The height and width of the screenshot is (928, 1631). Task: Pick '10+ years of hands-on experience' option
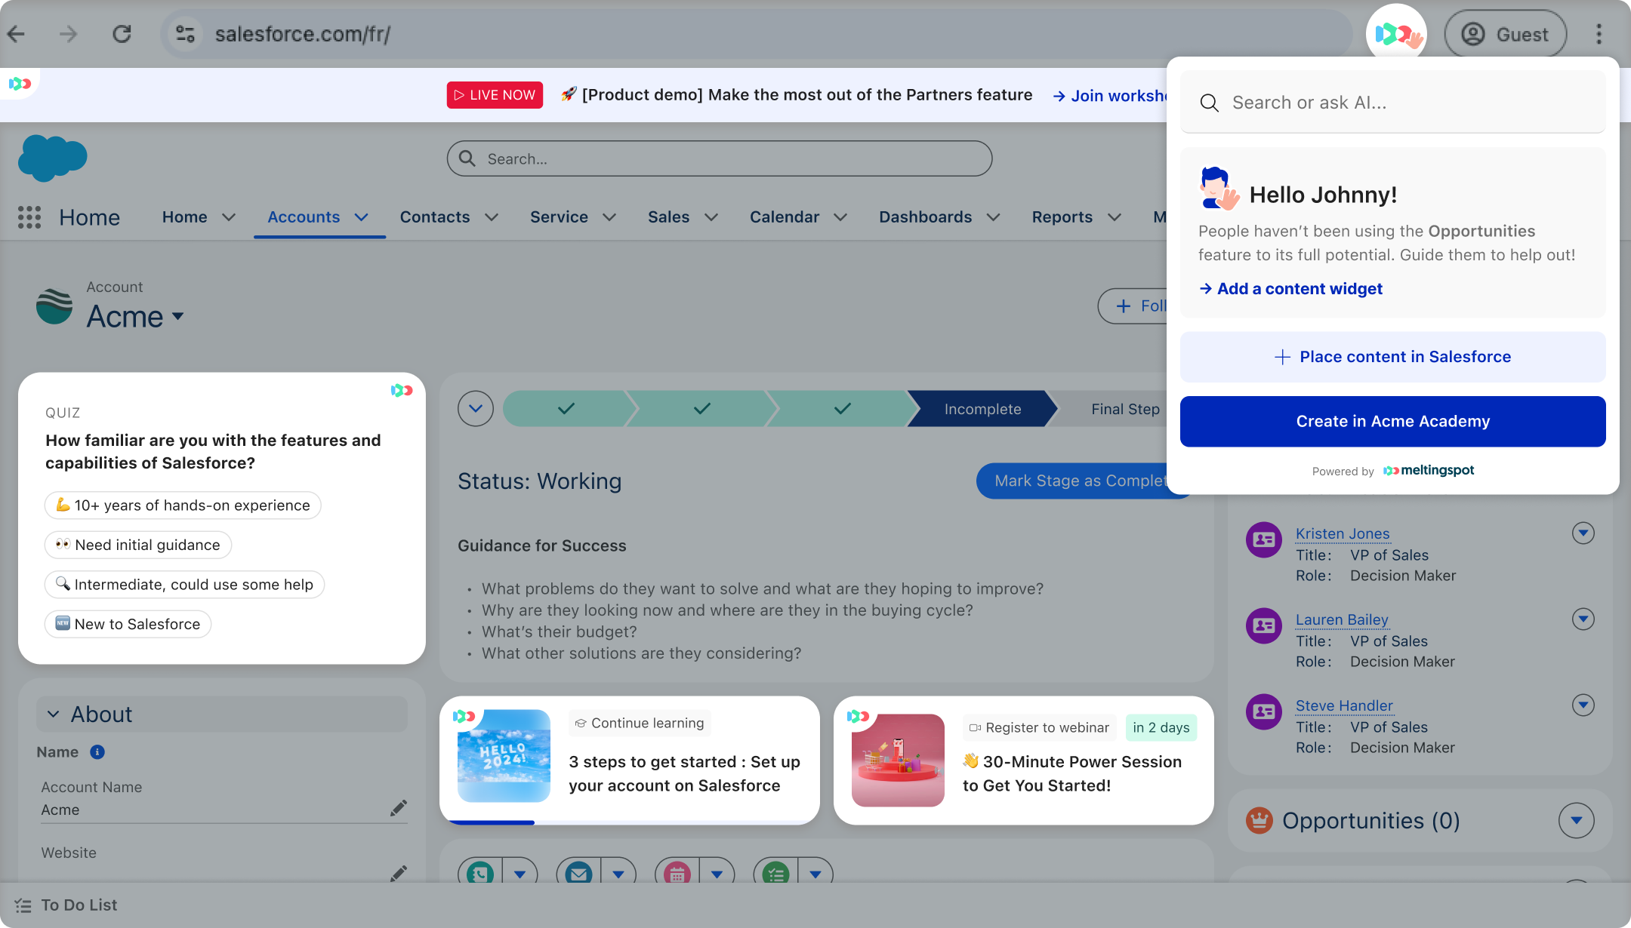(182, 505)
